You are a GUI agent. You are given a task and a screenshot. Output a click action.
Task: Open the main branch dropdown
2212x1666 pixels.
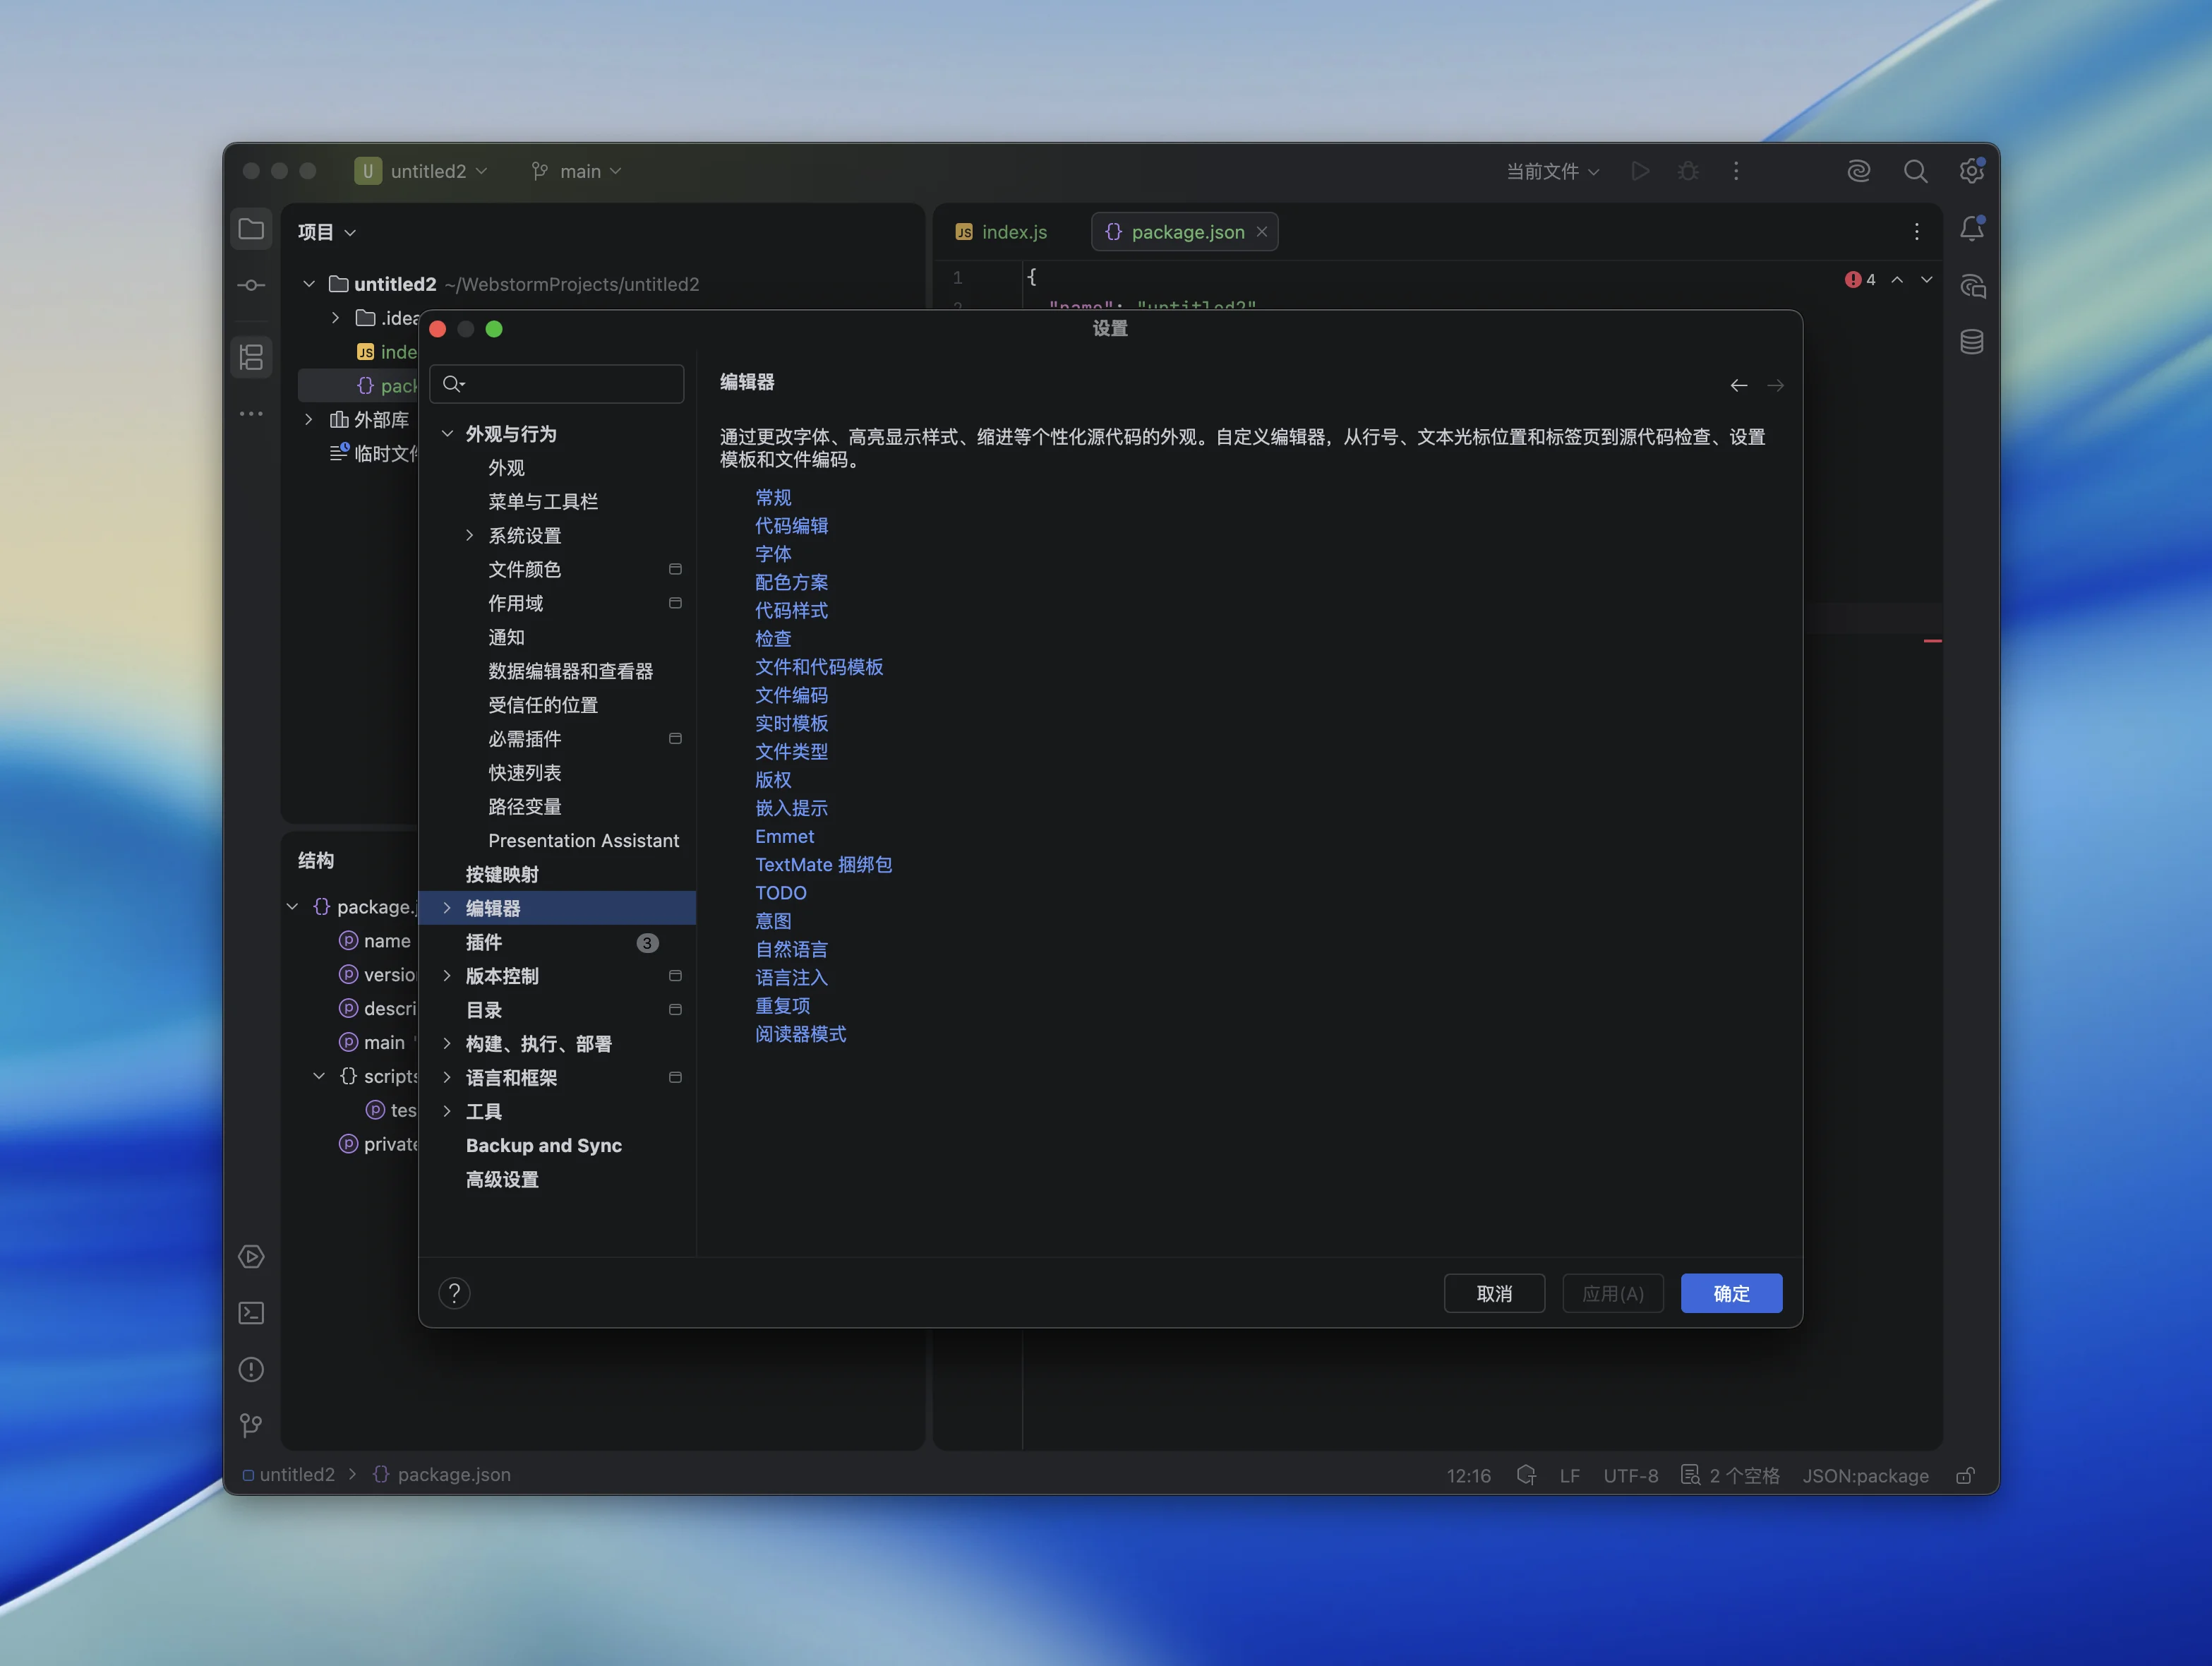click(577, 171)
